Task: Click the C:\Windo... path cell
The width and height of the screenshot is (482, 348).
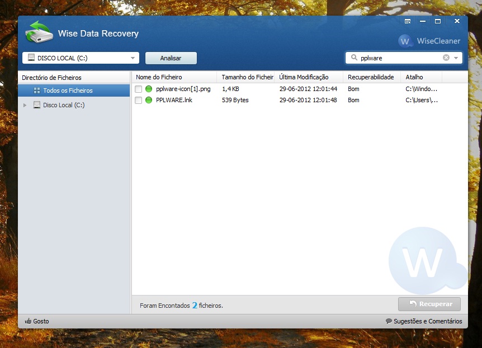Action: click(422, 89)
